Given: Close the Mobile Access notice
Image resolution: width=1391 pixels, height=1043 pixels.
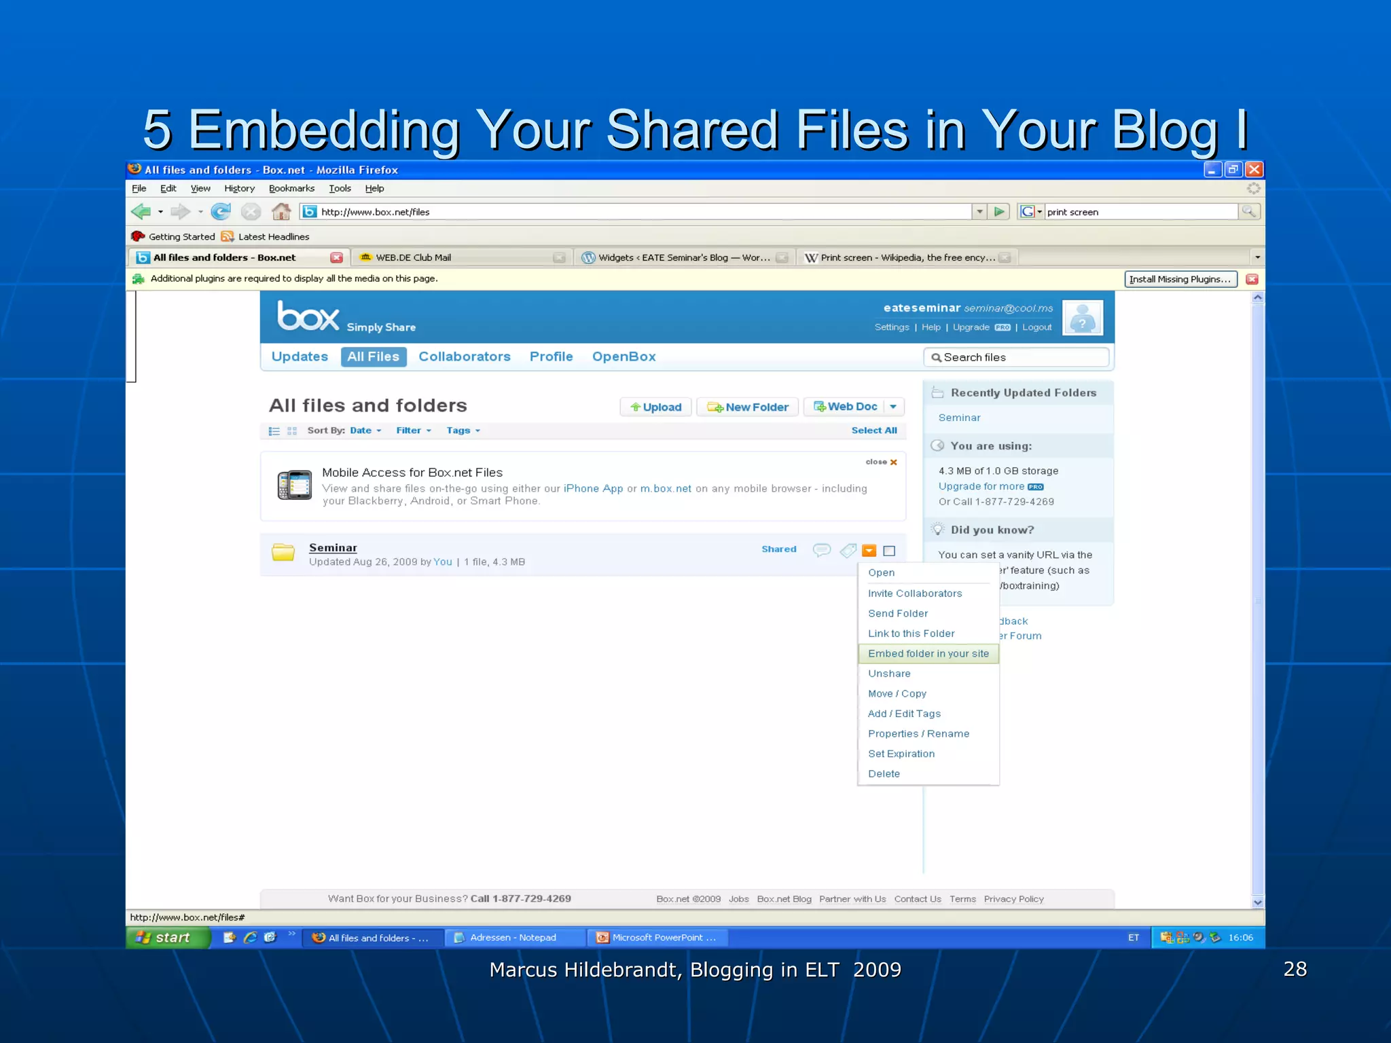Looking at the screenshot, I should [882, 462].
